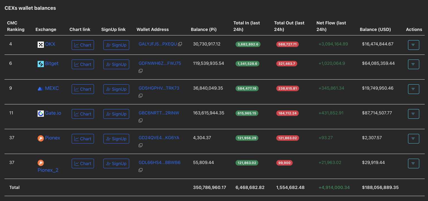428x201 pixels.
Task: Click SignUp button for Gate.io
Action: (x=116, y=114)
